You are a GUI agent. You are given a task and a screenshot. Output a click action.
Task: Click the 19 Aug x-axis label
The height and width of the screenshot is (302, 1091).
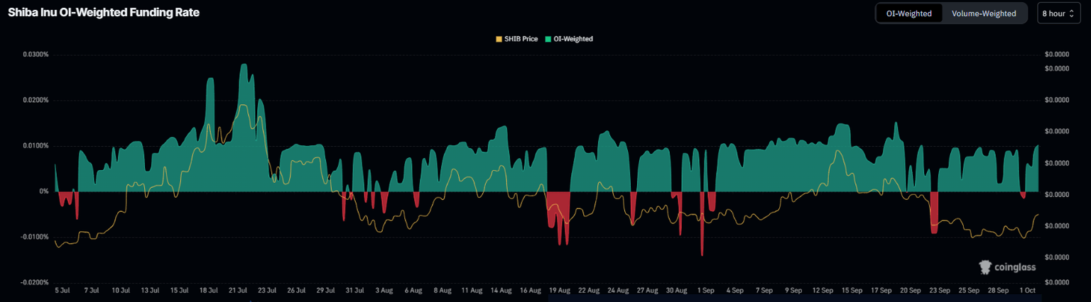tap(559, 291)
